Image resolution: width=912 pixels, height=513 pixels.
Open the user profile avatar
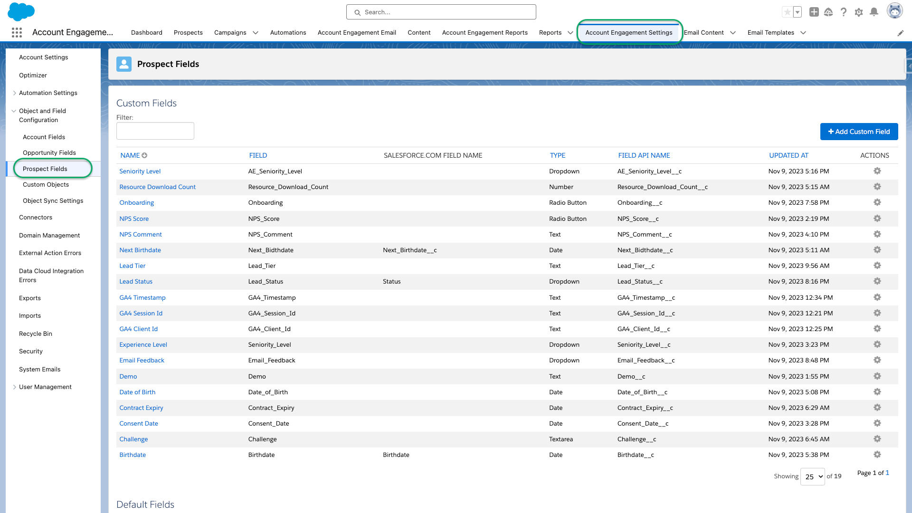(x=895, y=11)
